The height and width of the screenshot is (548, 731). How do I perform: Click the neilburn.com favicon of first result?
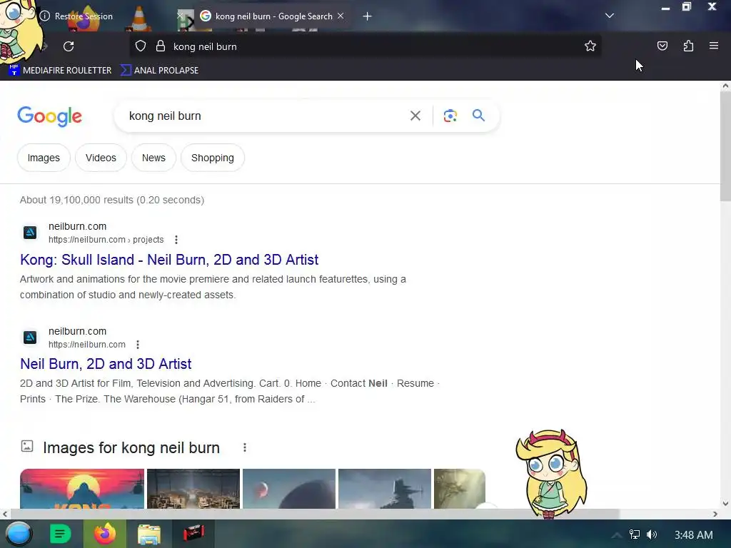click(x=30, y=232)
